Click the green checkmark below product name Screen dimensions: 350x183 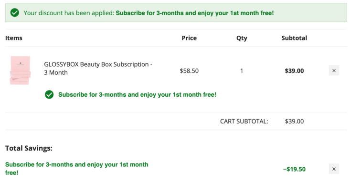pyautogui.click(x=49, y=94)
